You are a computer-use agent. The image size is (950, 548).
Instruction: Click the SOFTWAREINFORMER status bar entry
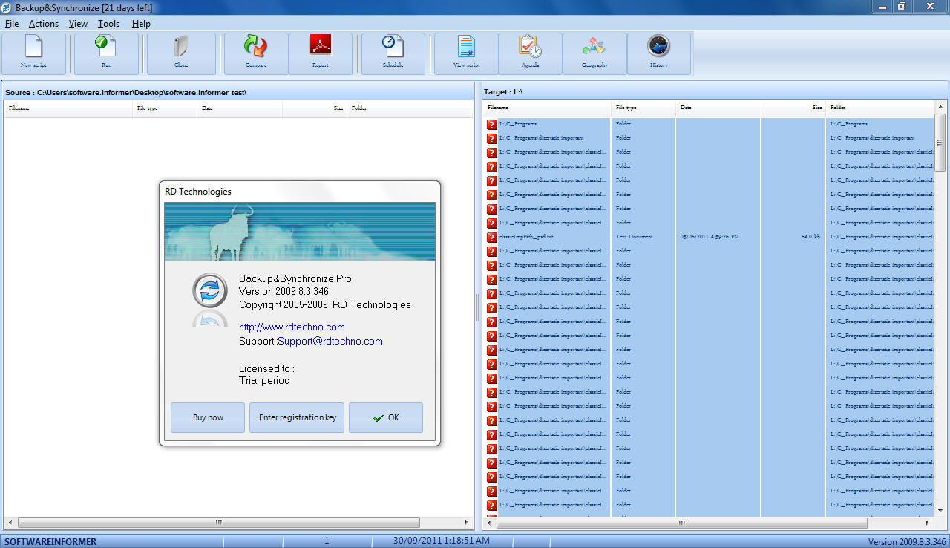[50, 541]
